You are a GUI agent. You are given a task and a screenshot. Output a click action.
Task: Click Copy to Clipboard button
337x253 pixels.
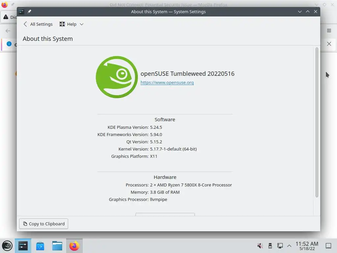pyautogui.click(x=44, y=224)
